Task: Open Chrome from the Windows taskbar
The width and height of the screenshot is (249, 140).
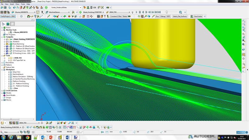Action: (x=28, y=137)
